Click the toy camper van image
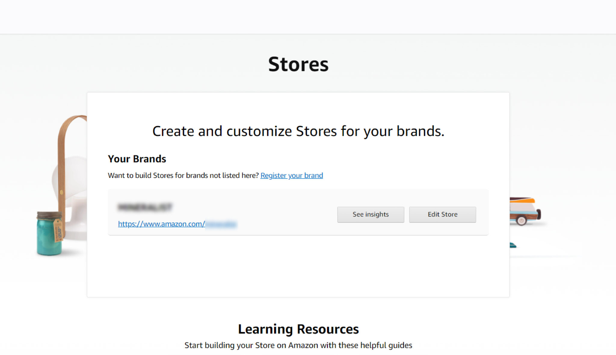The width and height of the screenshot is (616, 355). point(525,211)
